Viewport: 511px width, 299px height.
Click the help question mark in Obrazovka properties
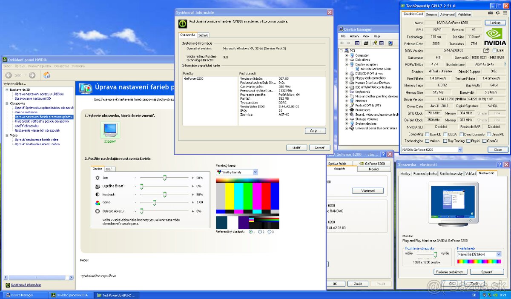pyautogui.click(x=500, y=164)
